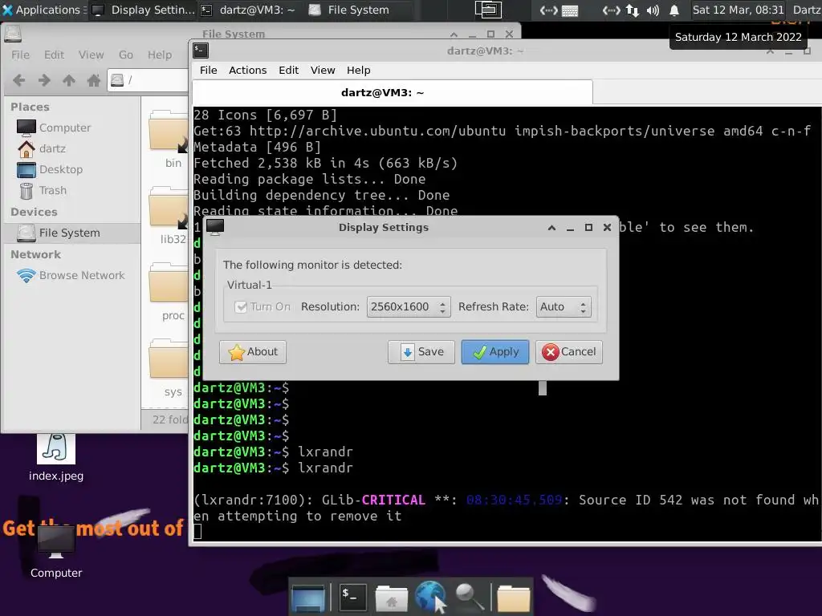
Task: Click the workspace switcher in top panel
Action: tap(488, 10)
